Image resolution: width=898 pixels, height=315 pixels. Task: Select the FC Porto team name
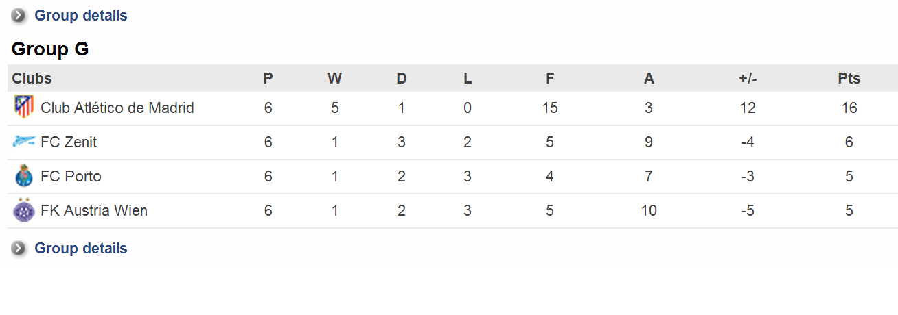(x=71, y=176)
